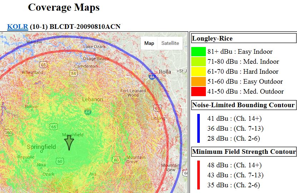Viewport: 297px width, 193px height.
Task: Click the Route 160 highway shield
Action: [x=8, y=133]
